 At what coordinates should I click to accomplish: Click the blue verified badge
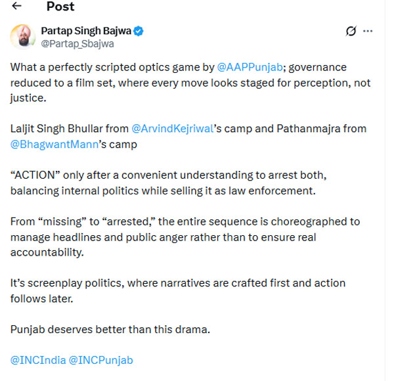click(x=139, y=31)
